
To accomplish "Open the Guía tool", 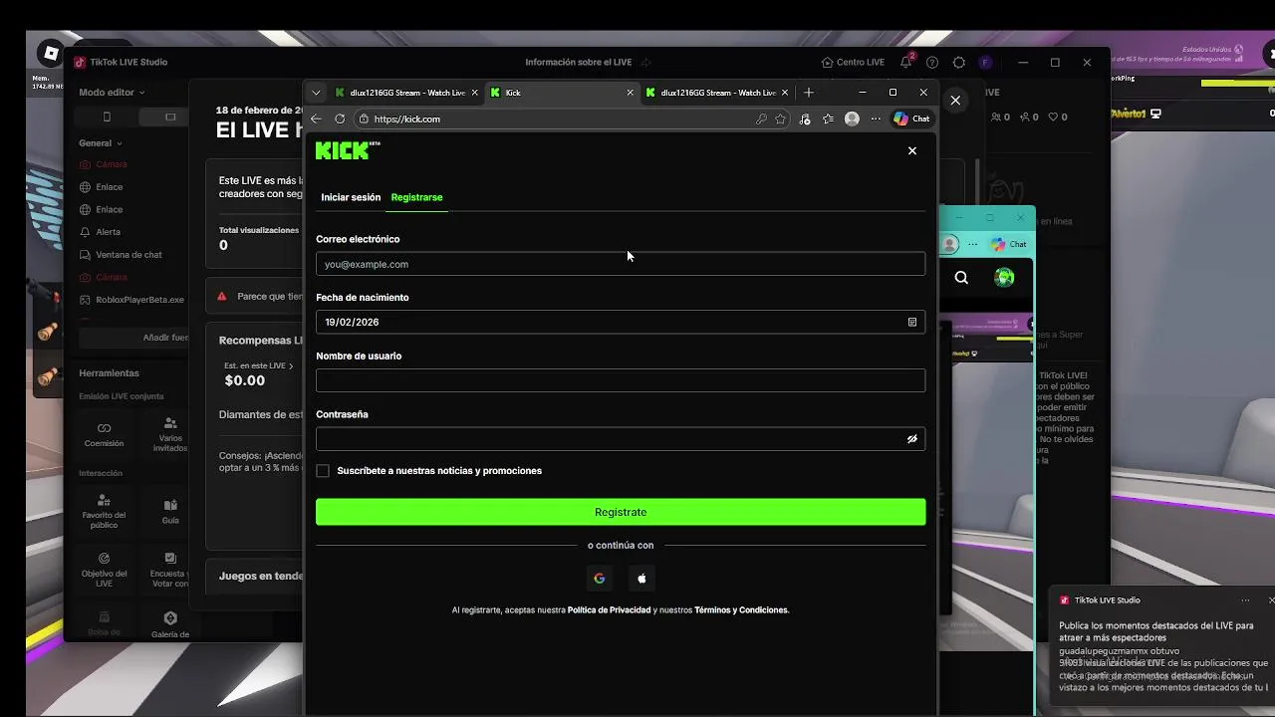I will pyautogui.click(x=170, y=512).
